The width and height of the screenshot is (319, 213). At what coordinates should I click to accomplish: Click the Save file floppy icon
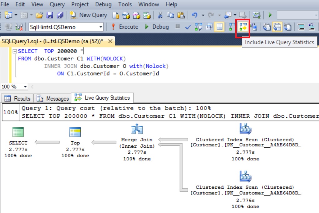point(50,15)
